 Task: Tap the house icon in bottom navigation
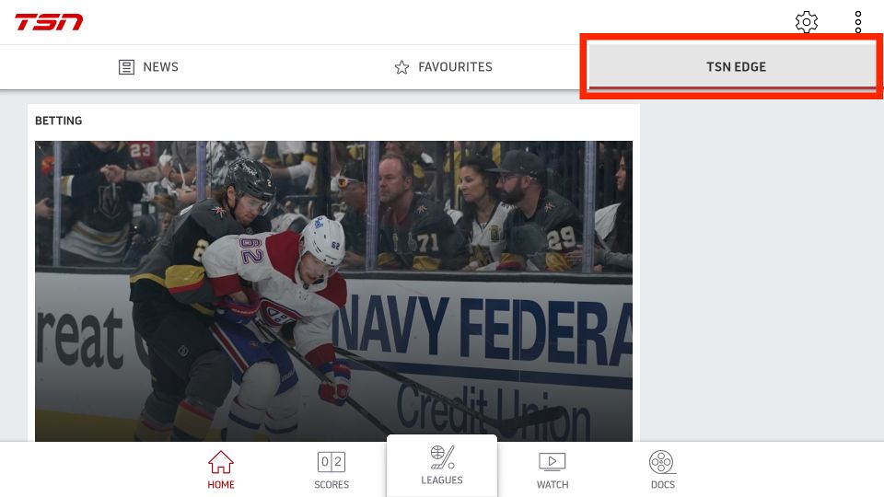click(x=221, y=462)
